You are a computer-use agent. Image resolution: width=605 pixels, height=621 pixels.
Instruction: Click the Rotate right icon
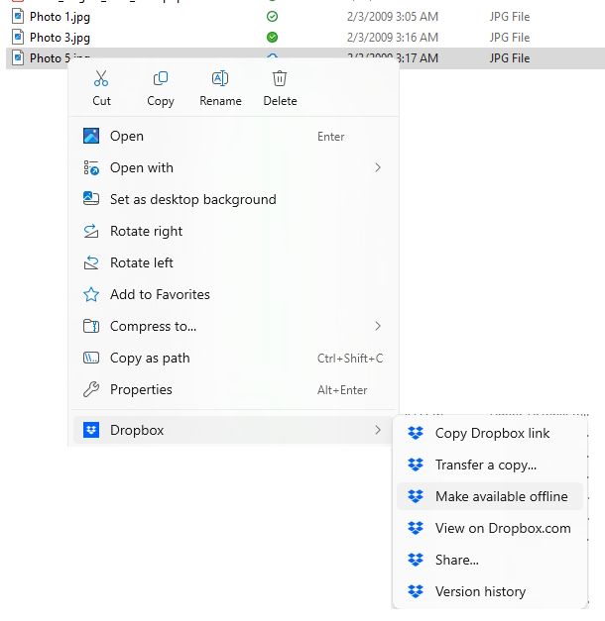pyautogui.click(x=91, y=231)
